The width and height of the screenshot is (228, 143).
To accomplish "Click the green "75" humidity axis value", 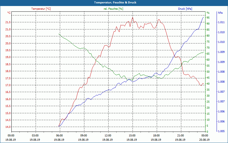I will pyautogui.click(x=208, y=42).
